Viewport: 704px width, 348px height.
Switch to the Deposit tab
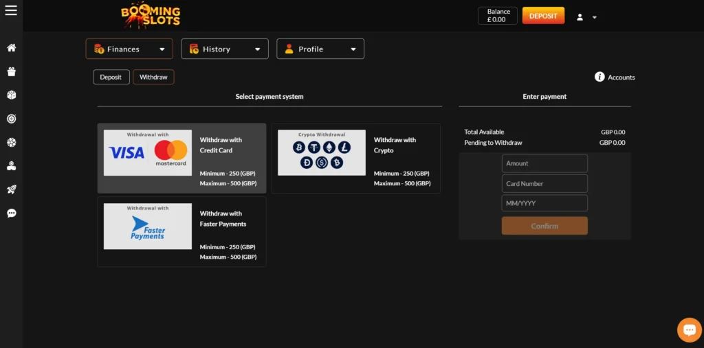point(111,77)
